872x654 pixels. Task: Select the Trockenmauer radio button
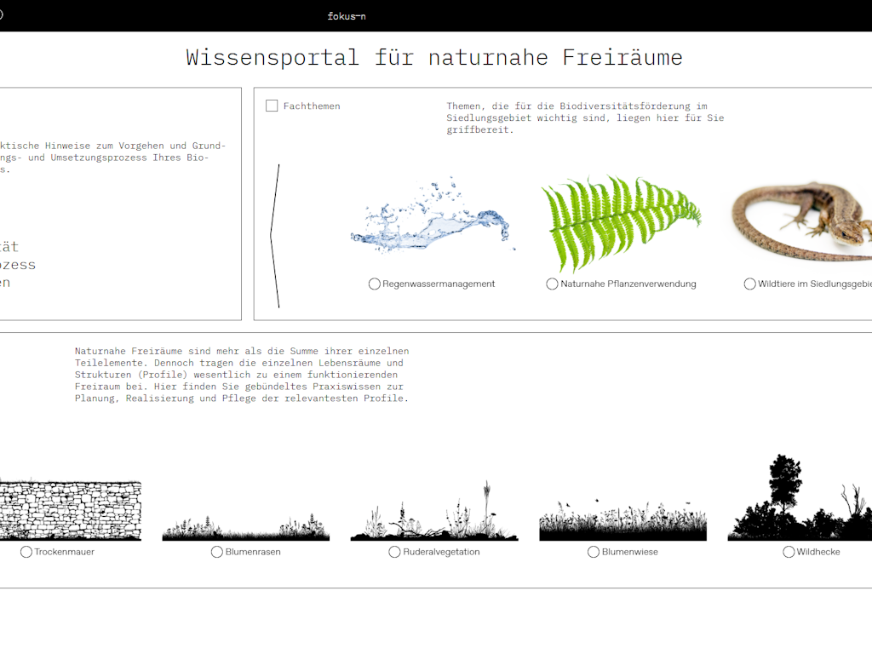click(x=26, y=552)
